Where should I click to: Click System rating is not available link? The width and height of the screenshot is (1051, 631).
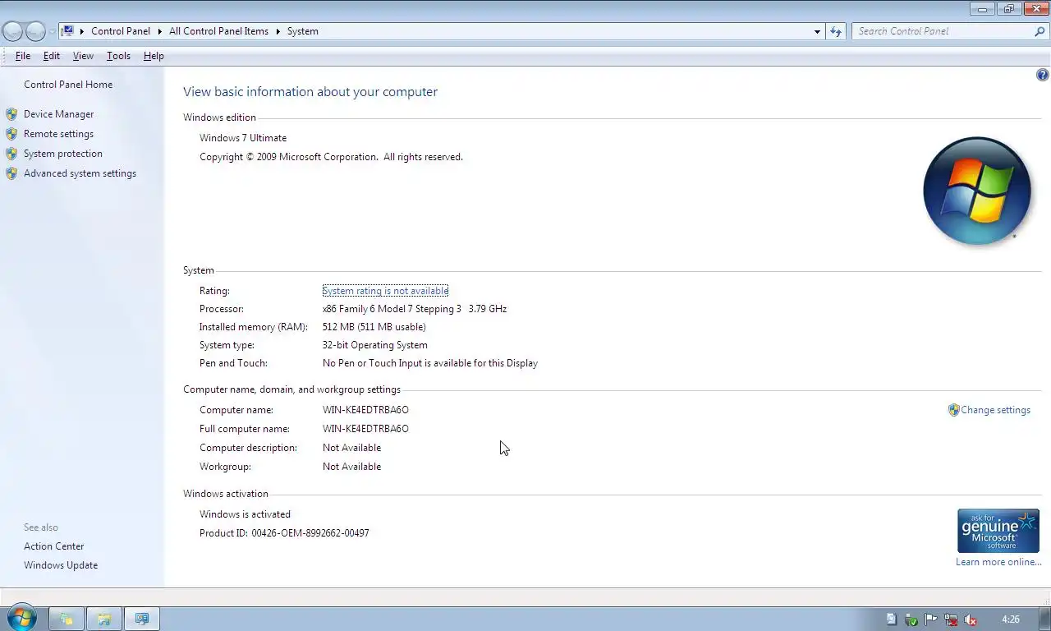pyautogui.click(x=385, y=291)
